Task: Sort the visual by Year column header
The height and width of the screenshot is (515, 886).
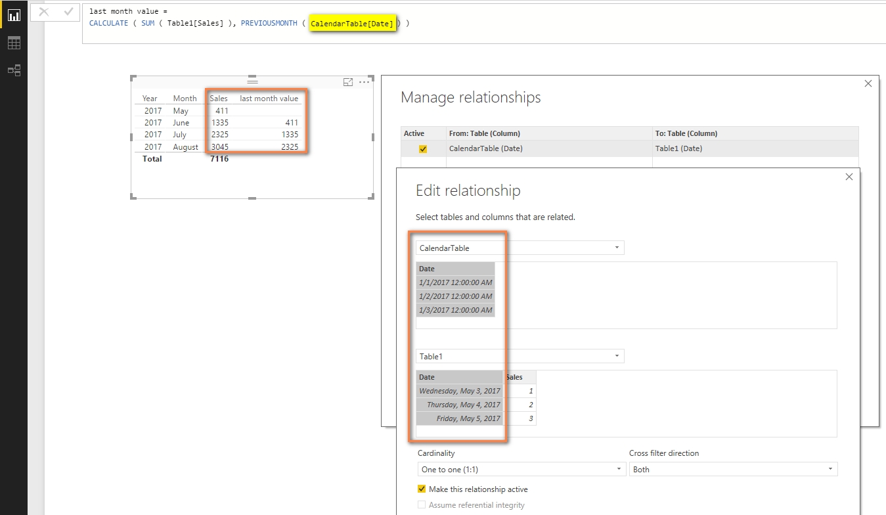Action: (150, 99)
